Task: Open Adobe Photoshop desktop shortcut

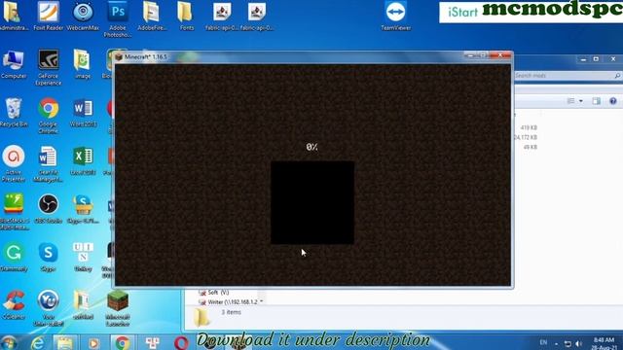Action: [x=118, y=19]
